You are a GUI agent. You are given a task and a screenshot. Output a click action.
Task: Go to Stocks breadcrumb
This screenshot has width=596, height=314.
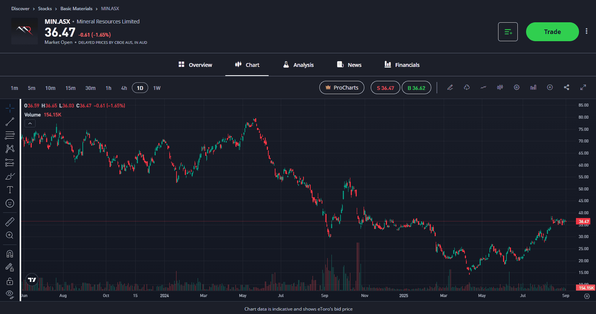(45, 8)
